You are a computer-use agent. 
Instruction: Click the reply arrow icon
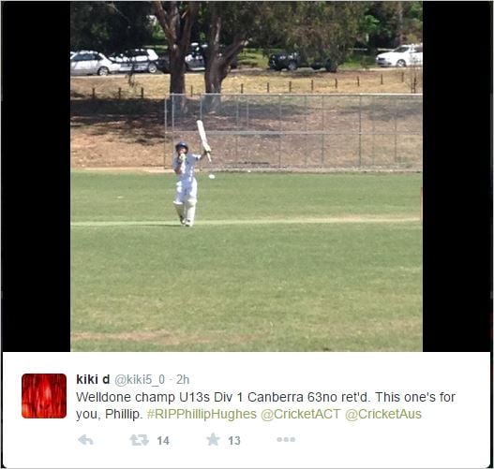tap(85, 440)
